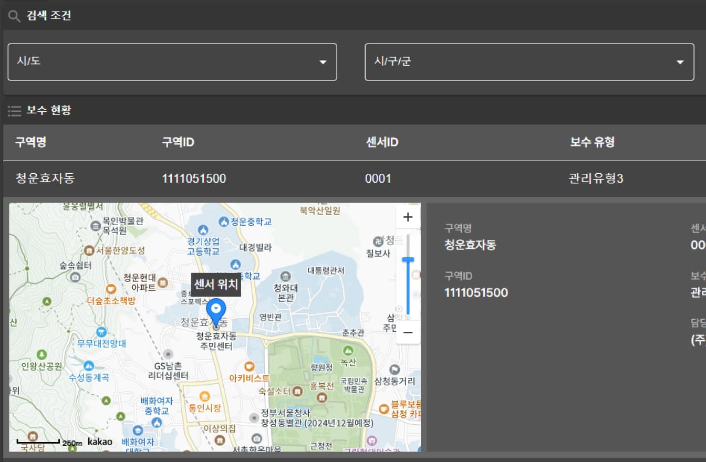Open the 시/구/군 dropdown
This screenshot has height=462, width=706.
pyautogui.click(x=529, y=62)
